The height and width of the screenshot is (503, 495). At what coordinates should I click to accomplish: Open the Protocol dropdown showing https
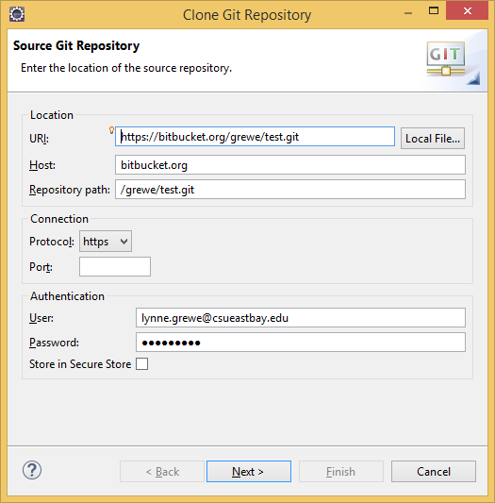[x=106, y=242]
